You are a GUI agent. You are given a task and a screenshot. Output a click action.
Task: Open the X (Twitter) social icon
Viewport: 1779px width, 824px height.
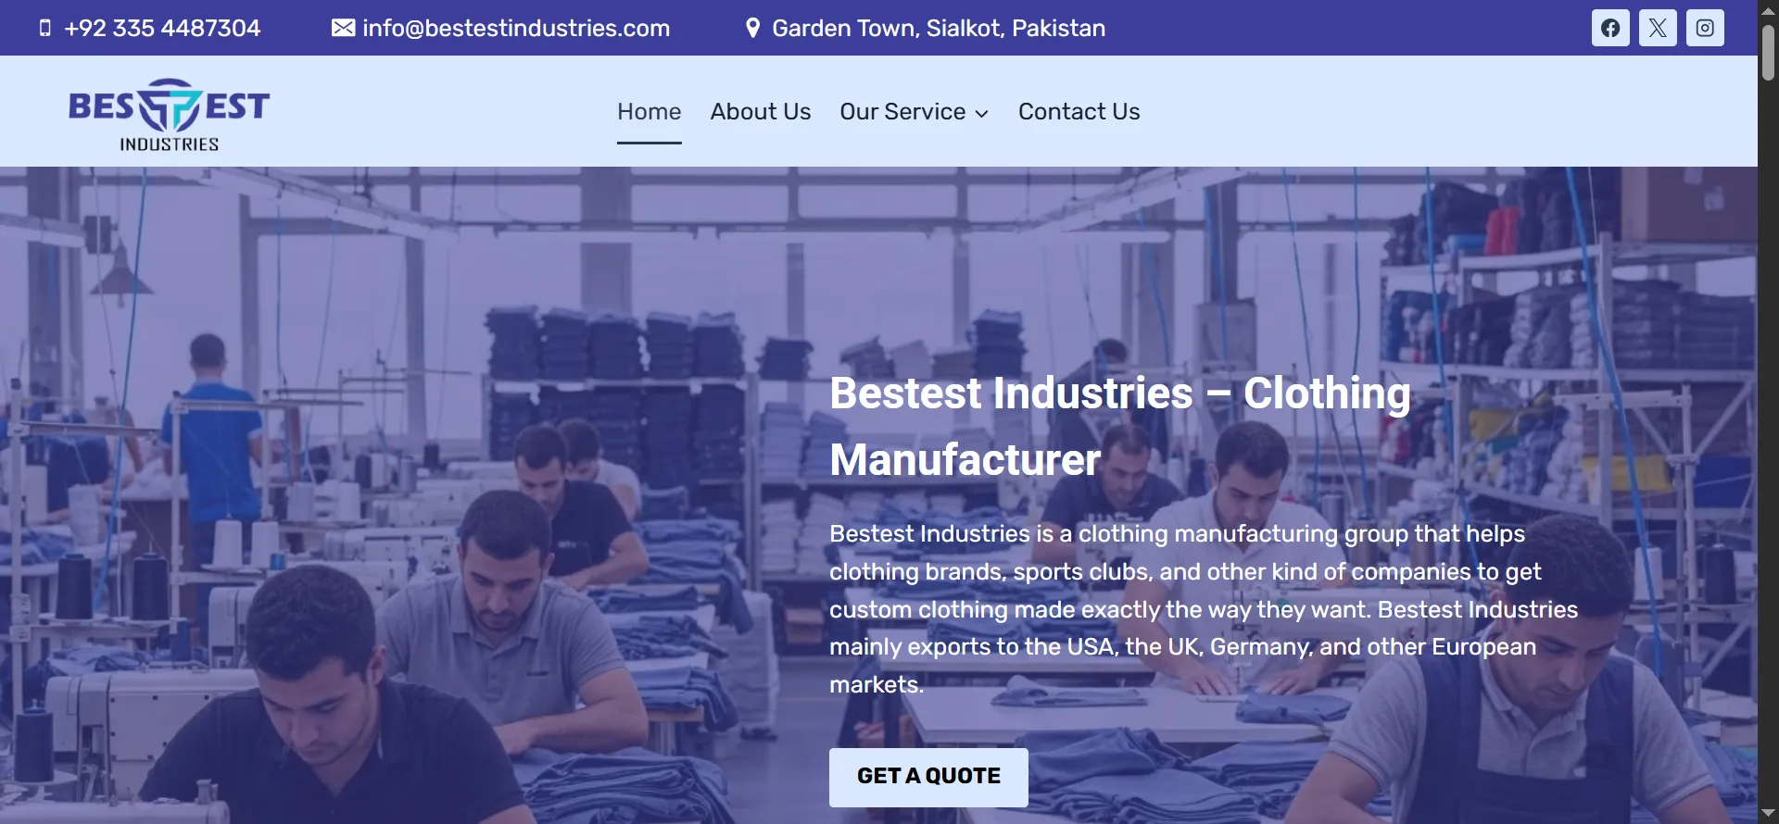[1658, 28]
